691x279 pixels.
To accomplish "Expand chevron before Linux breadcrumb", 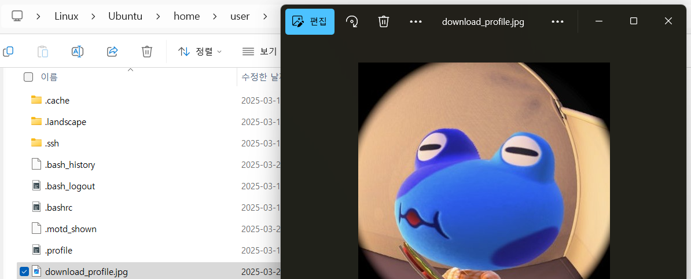I will [39, 17].
